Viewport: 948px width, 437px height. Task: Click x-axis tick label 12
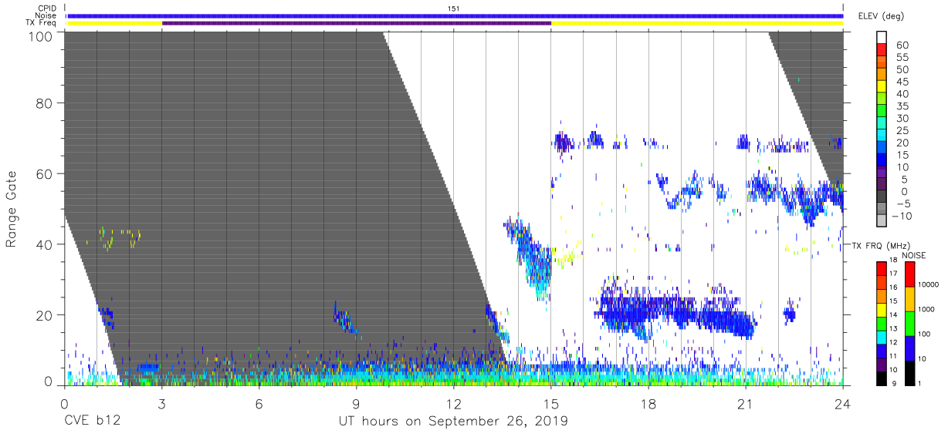[x=453, y=403]
